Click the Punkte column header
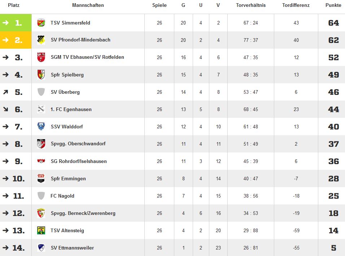The width and height of the screenshot is (345, 256). (333, 5)
